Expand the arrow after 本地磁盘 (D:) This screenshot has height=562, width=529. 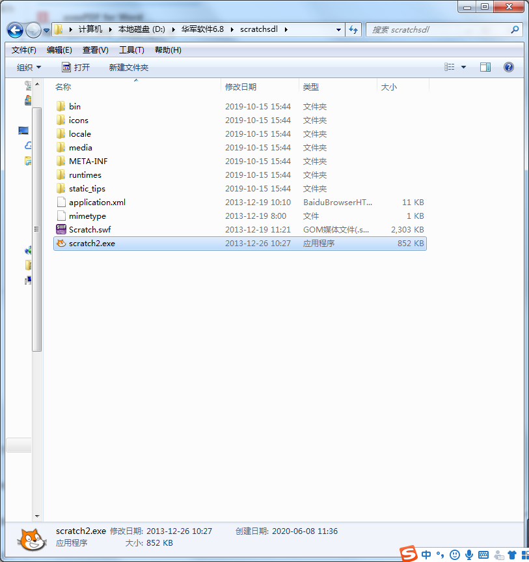tap(173, 29)
